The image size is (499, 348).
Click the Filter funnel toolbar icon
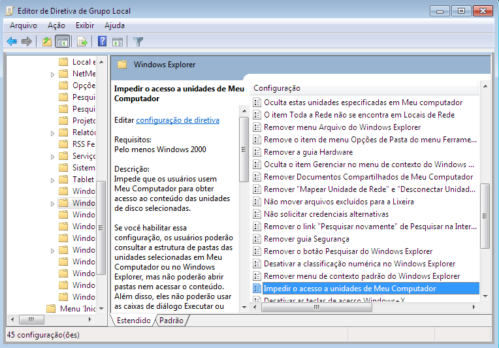coord(138,41)
